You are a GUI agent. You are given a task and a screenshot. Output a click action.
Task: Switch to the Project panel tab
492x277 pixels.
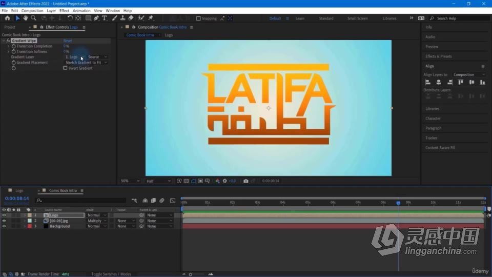(10, 27)
